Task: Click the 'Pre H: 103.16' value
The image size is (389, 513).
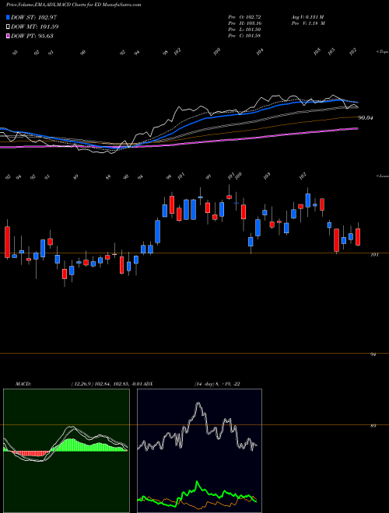Action: tap(244, 23)
